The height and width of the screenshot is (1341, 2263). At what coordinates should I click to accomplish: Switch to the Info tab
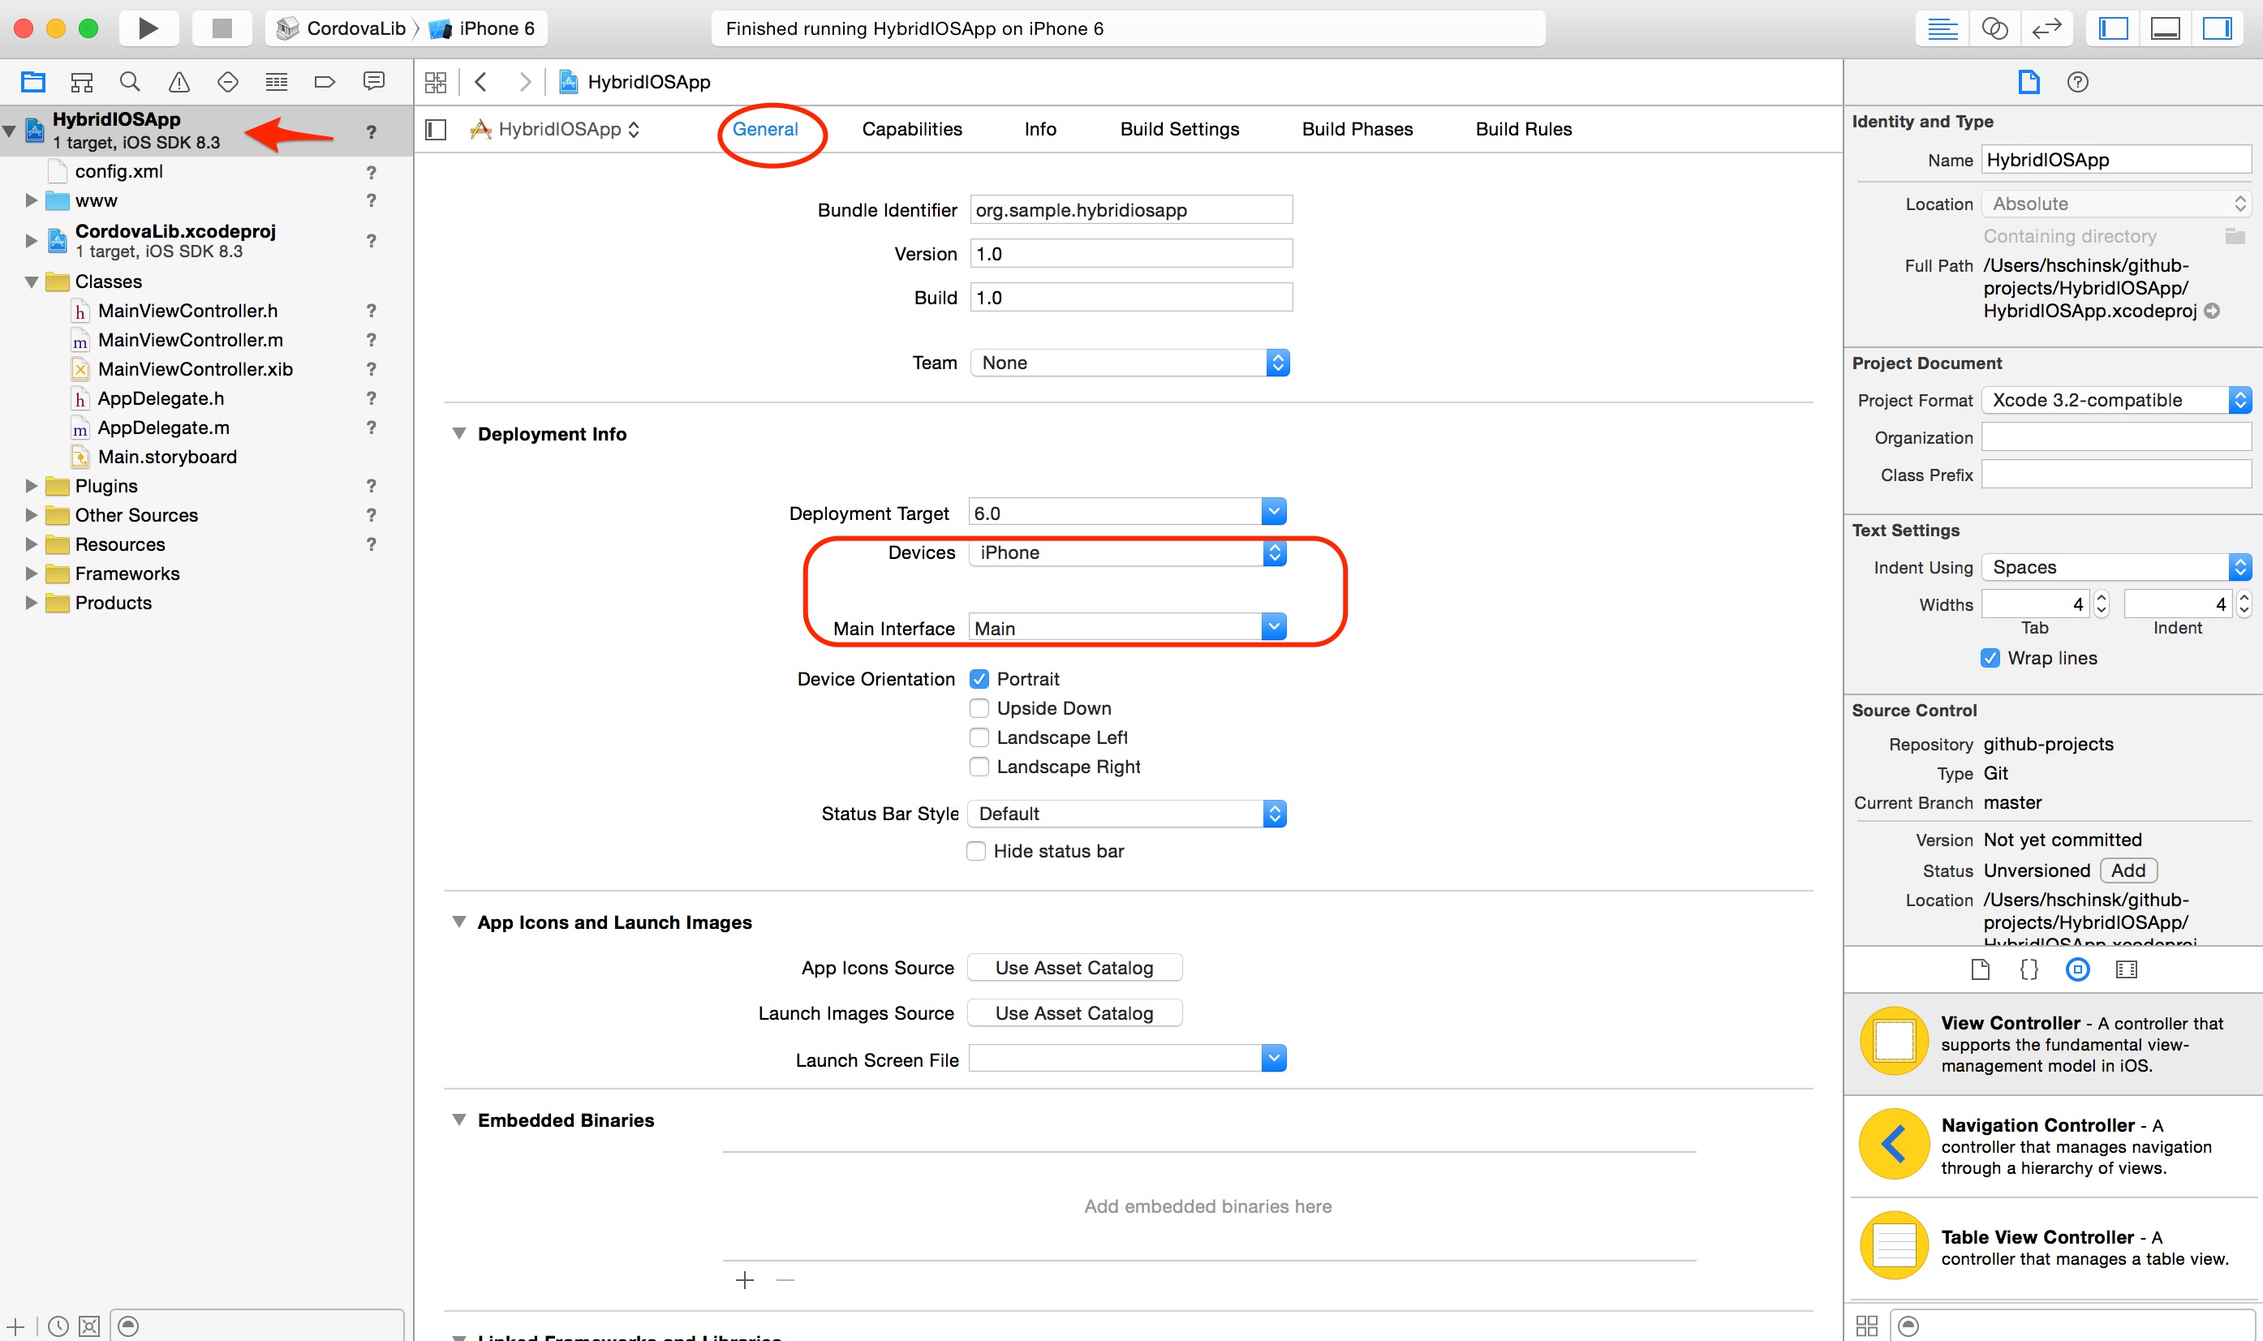pos(1040,129)
